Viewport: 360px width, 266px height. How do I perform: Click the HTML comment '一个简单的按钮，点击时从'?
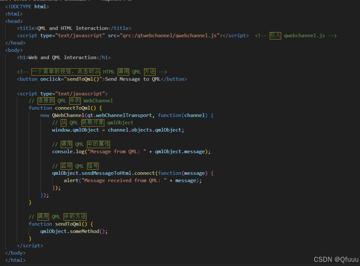tap(66, 72)
